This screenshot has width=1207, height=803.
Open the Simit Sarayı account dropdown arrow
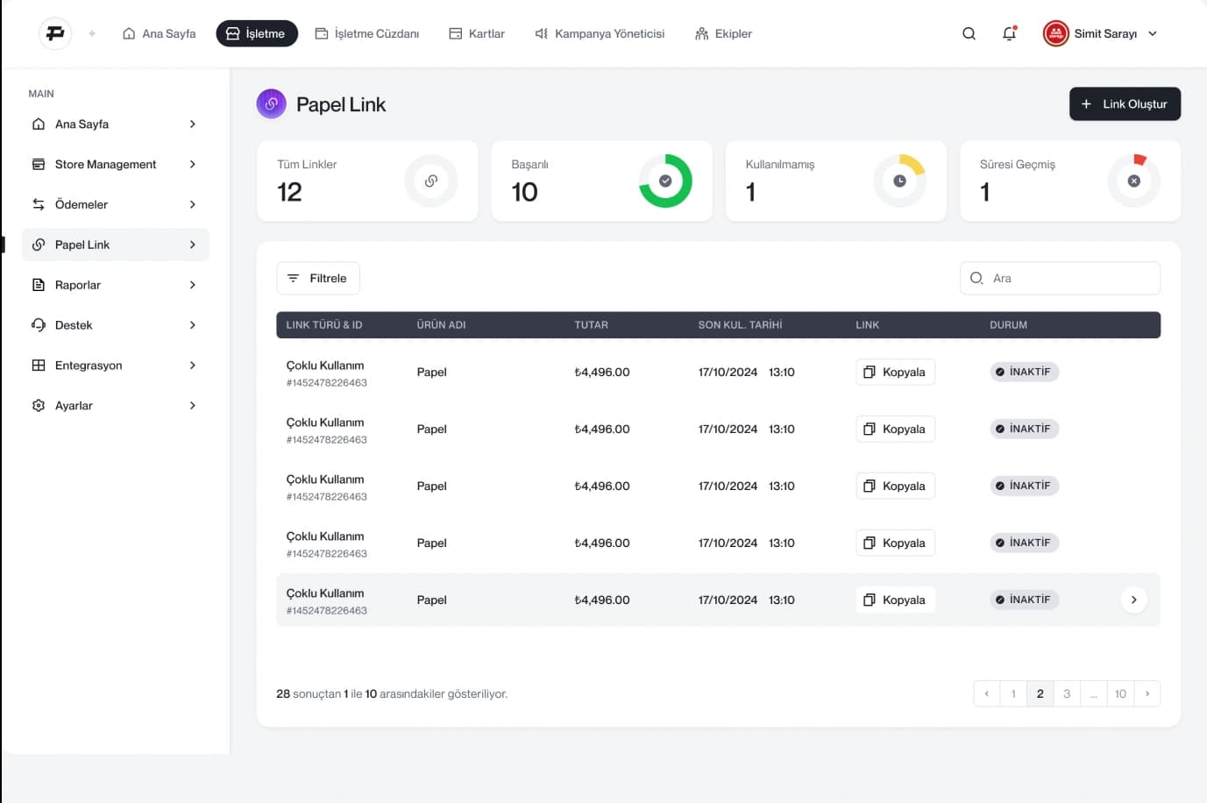click(1153, 33)
